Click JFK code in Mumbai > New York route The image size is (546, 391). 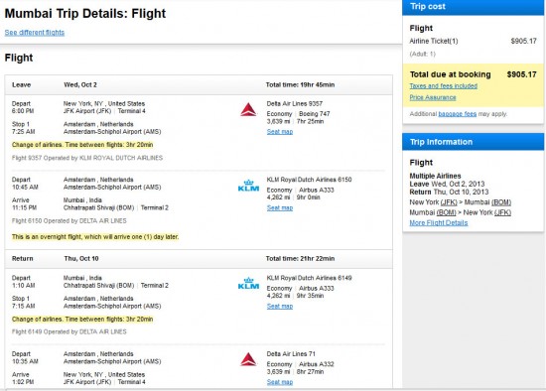click(502, 212)
